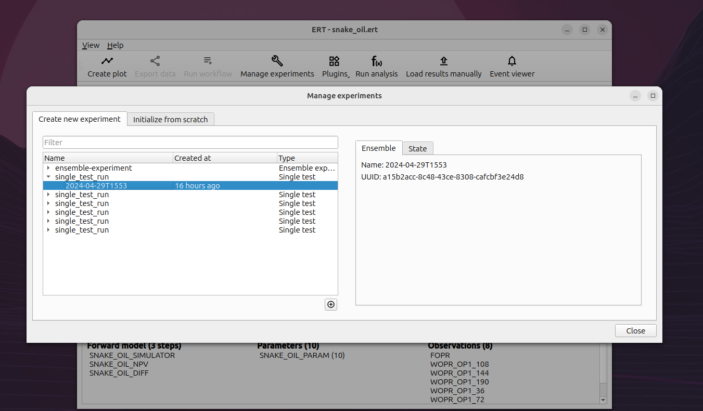
Task: Collapse the expanded single_test_run row
Action: 48,177
